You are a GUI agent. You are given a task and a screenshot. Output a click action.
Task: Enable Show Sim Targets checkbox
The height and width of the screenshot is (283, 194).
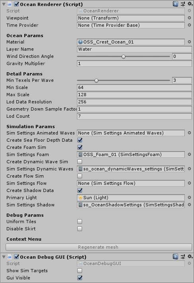point(80,271)
